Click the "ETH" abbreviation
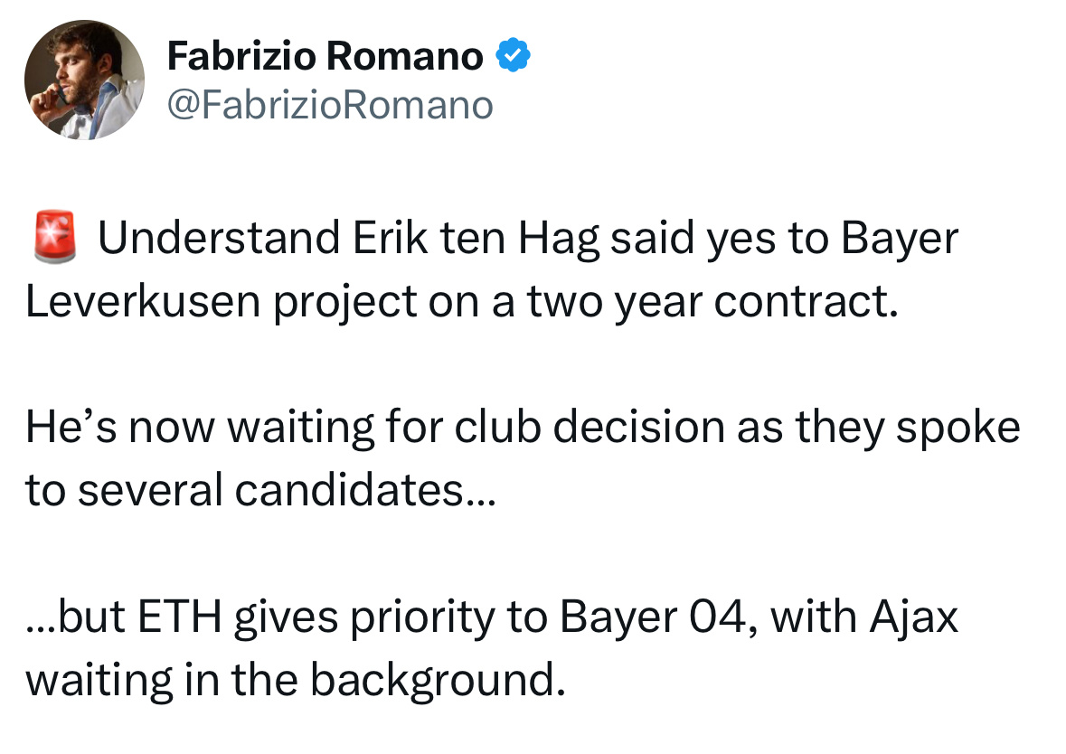Screen dimensions: 1066x754 pyautogui.click(x=180, y=617)
